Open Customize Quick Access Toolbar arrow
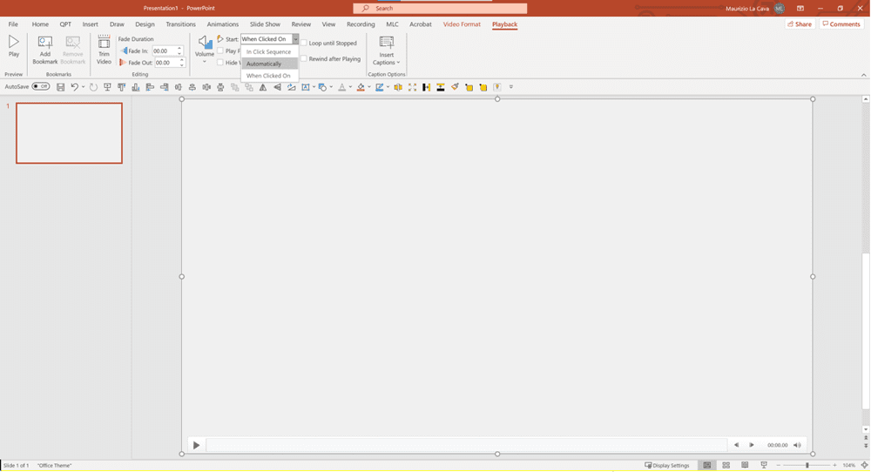 [x=511, y=87]
